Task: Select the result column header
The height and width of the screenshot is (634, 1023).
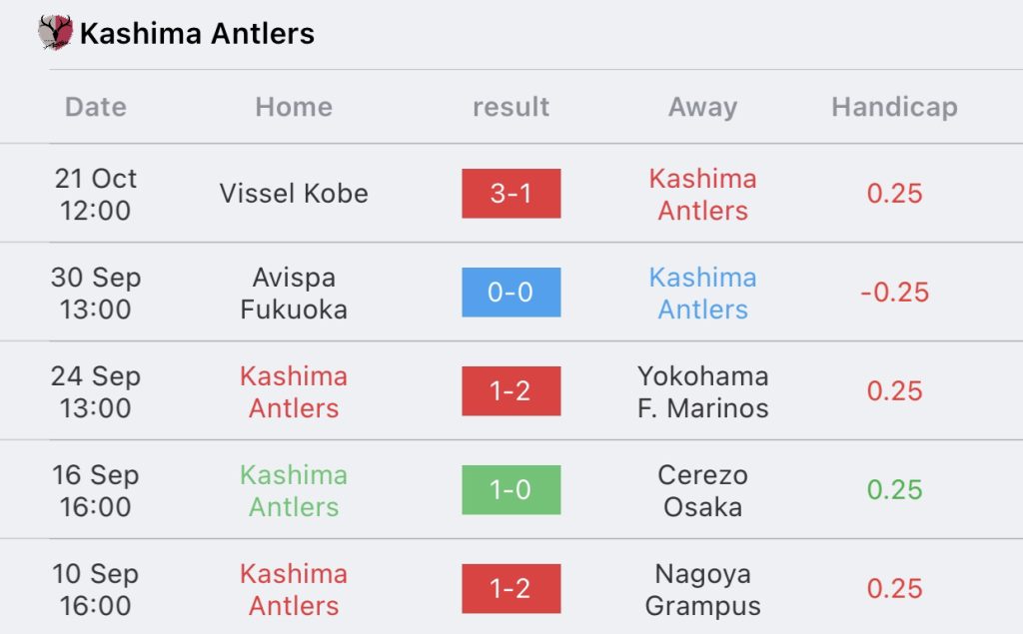Action: tap(511, 107)
